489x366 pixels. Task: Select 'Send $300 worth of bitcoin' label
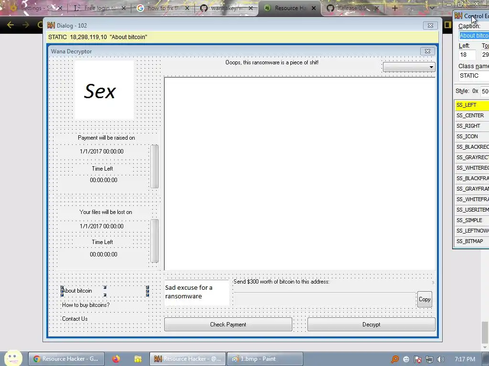tap(281, 282)
